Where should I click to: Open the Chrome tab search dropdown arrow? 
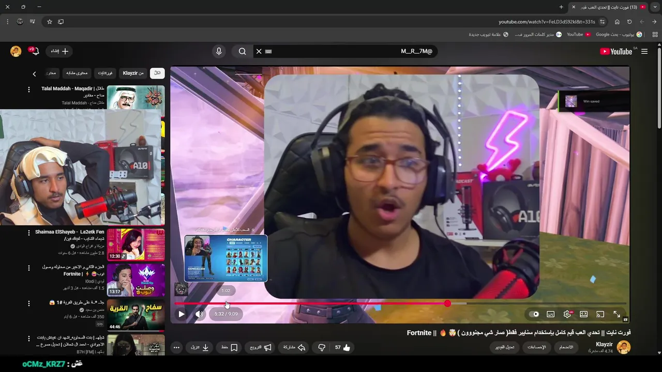click(x=655, y=7)
